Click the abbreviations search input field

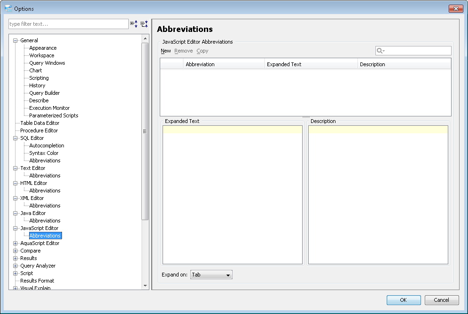(413, 51)
